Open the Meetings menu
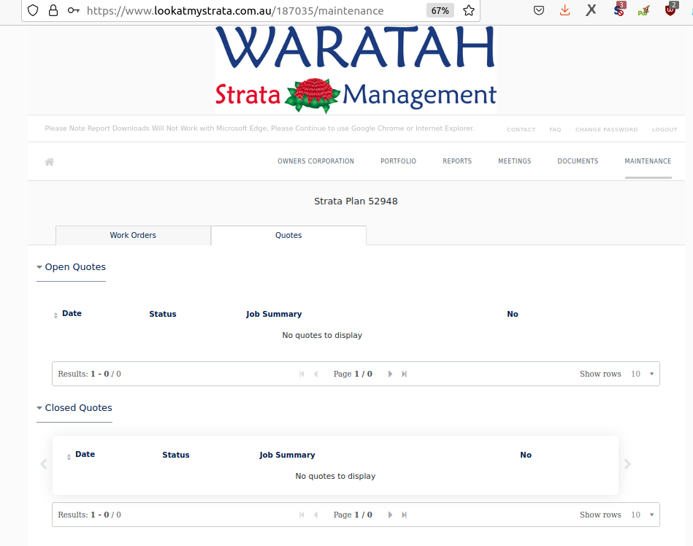Screen dimensions: 693x546 pyautogui.click(x=514, y=161)
